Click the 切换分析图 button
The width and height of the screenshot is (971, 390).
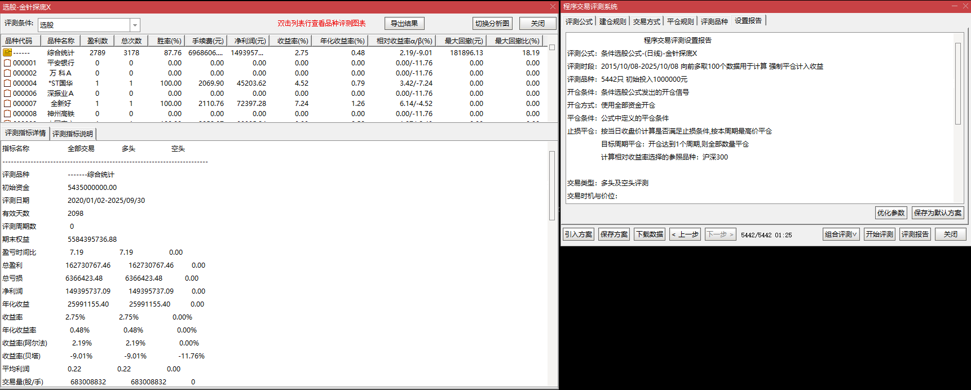(x=492, y=24)
